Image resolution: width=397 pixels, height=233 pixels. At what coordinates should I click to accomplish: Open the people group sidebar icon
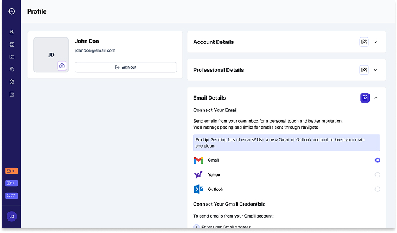click(12, 69)
